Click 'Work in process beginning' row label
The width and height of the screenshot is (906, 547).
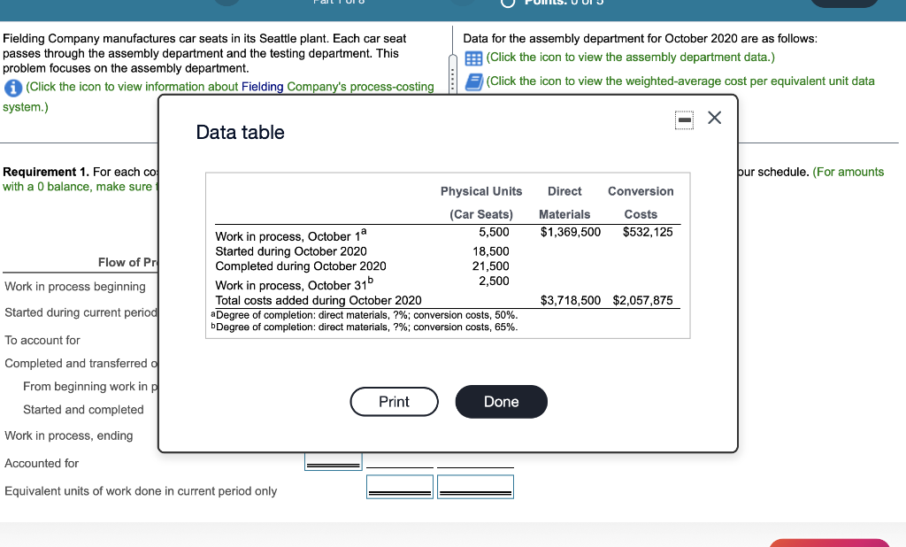[x=75, y=286]
